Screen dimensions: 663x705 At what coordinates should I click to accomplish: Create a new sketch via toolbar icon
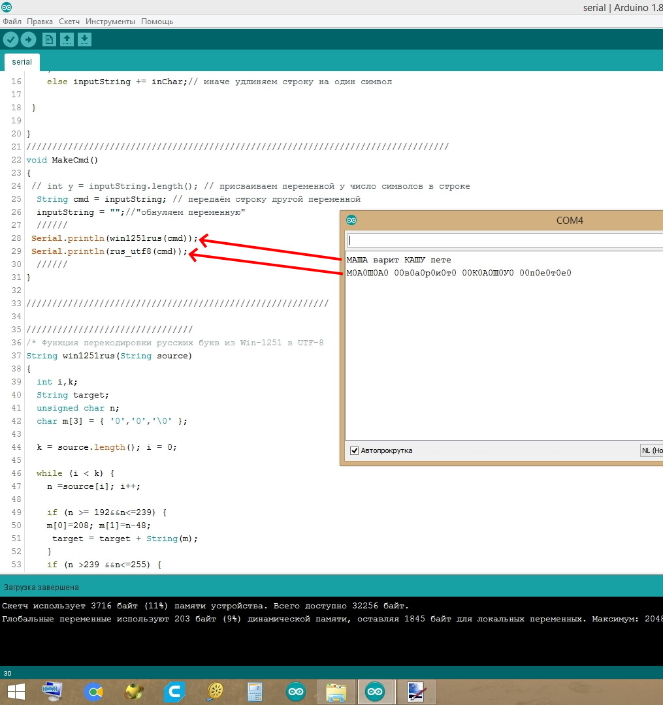click(49, 40)
